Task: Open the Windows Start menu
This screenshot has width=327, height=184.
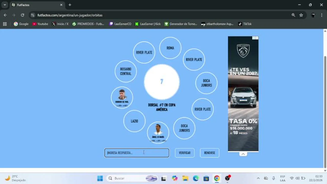Action: click(100, 178)
